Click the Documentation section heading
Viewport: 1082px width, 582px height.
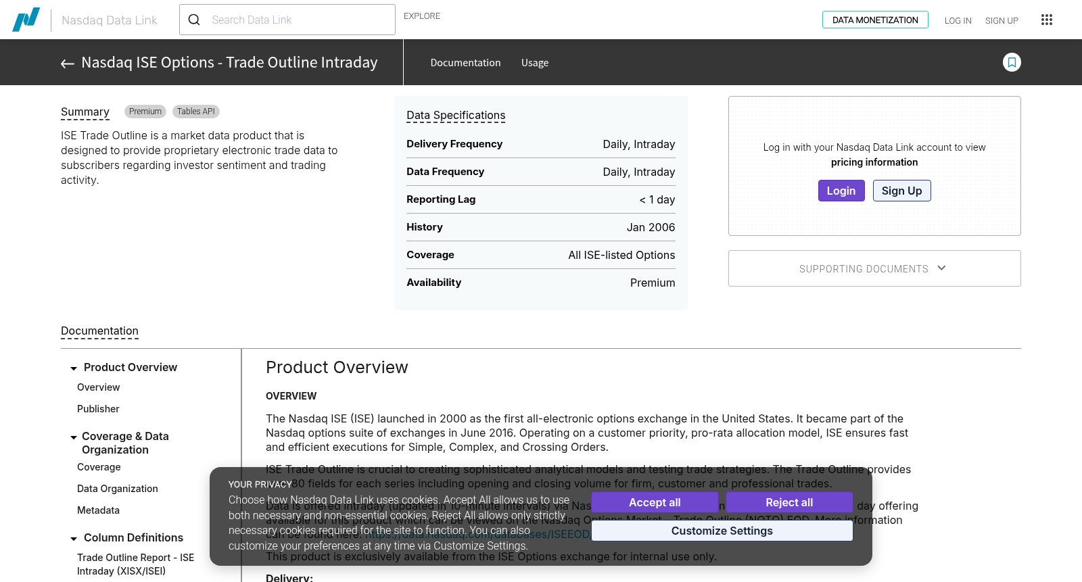pos(99,331)
